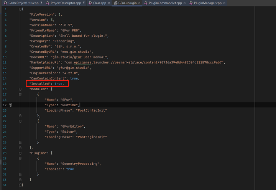Click pin icon on ProjectDescriptor.cpp tab

(84, 3)
